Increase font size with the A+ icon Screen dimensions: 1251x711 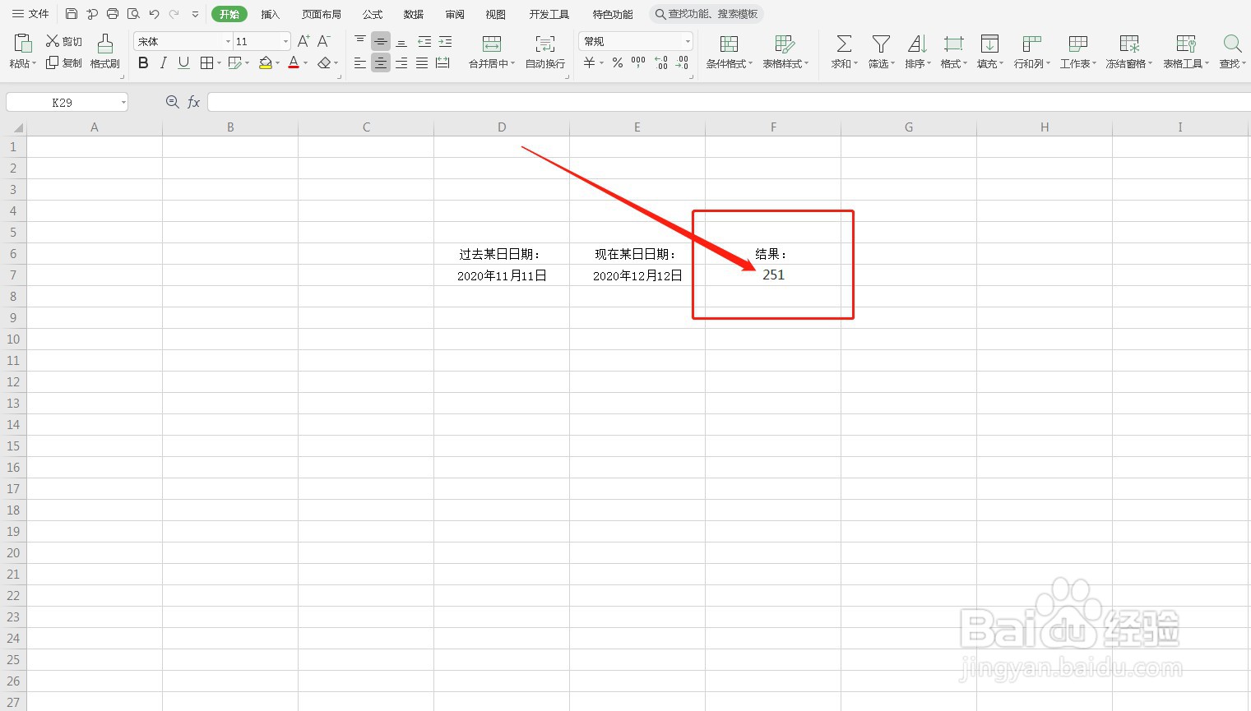click(303, 41)
